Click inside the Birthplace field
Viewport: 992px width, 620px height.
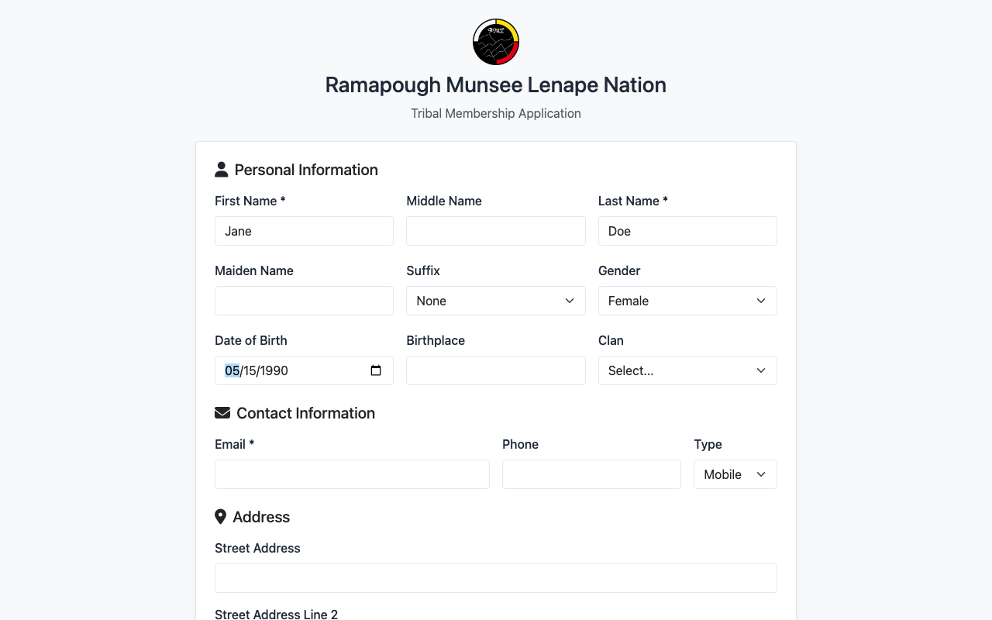[495, 370]
